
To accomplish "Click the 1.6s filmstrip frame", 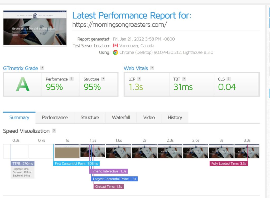I will click(118, 151).
